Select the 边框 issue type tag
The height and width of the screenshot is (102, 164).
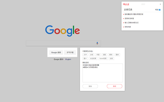pyautogui.click(x=91, y=55)
